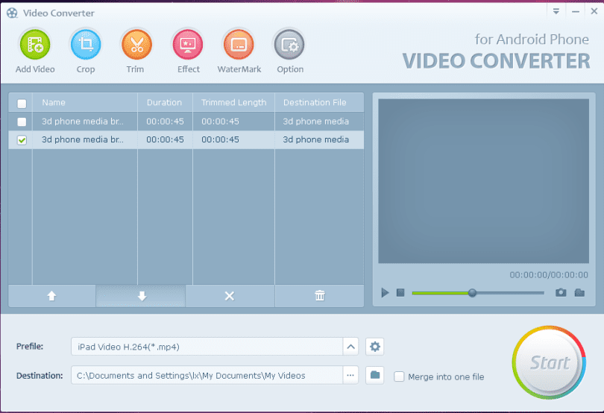Viewport: 604px width, 413px height.
Task: Close the Video Converter window
Action: tap(594, 12)
